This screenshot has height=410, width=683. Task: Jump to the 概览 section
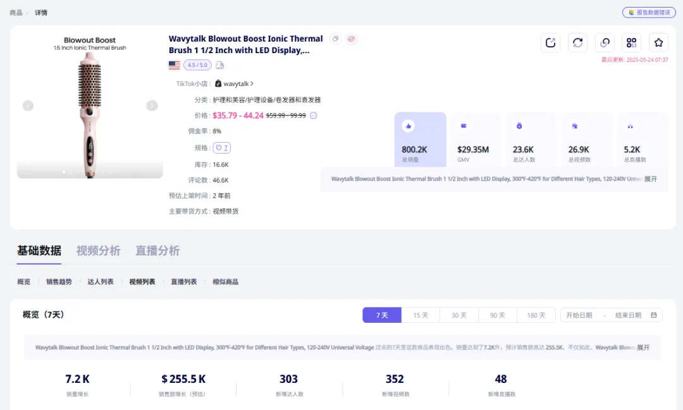click(x=24, y=282)
